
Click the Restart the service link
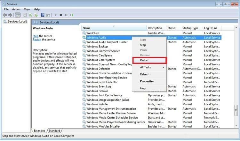(x=37, y=40)
